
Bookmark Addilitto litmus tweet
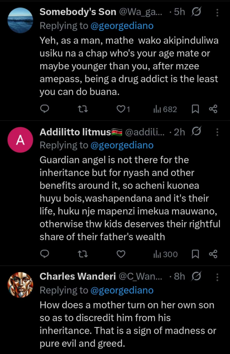coord(195,254)
